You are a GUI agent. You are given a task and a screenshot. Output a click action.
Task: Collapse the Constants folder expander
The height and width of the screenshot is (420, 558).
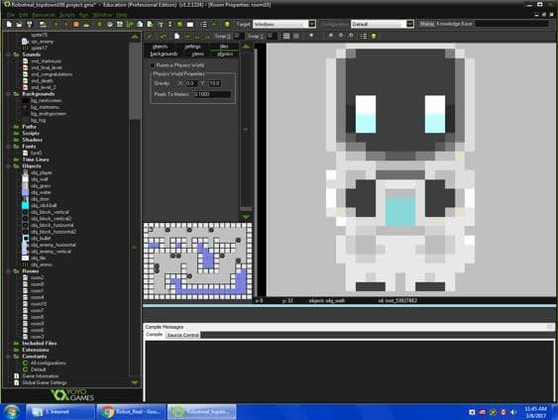pyautogui.click(x=8, y=357)
